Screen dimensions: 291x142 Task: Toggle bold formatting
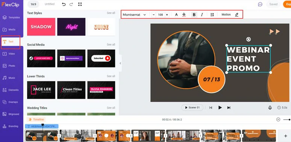(x=194, y=15)
